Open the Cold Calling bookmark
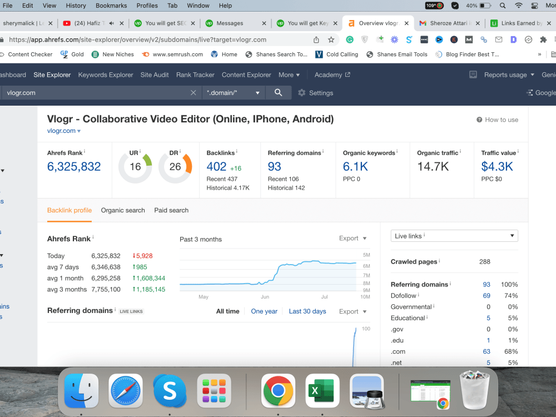The image size is (556, 417). tap(337, 54)
